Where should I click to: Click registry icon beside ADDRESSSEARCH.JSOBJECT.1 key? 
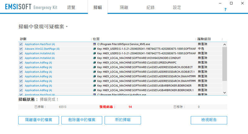click(95, 72)
